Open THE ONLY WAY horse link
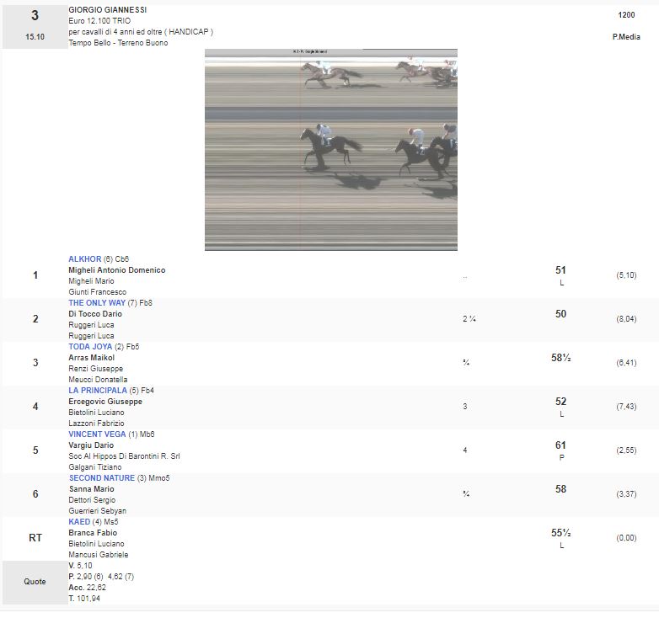The width and height of the screenshot is (659, 618). tap(98, 303)
